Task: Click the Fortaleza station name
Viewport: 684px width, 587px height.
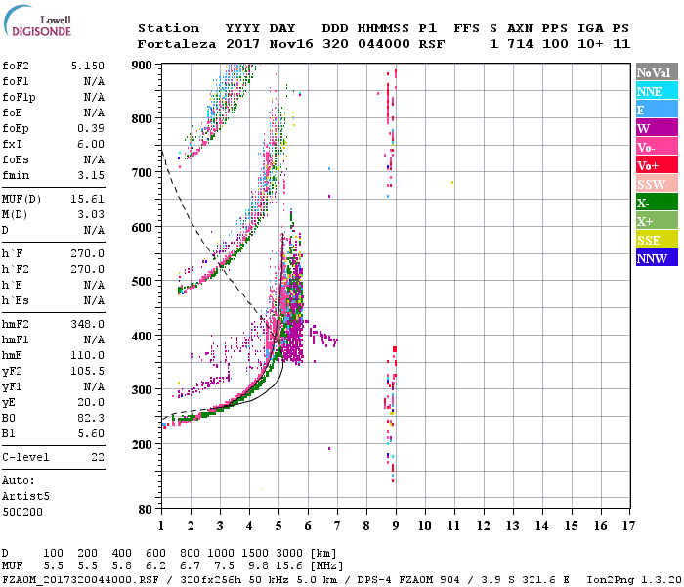Action: point(177,44)
